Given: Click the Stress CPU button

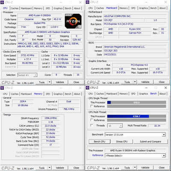Looking at the screenshot, I should [x=122, y=141].
